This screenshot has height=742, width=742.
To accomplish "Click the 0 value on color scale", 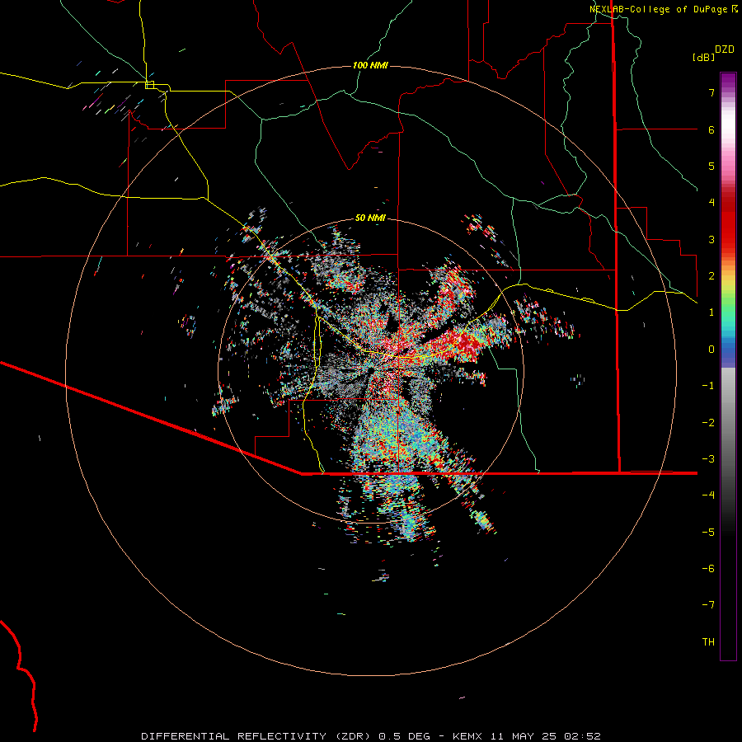I will point(711,350).
